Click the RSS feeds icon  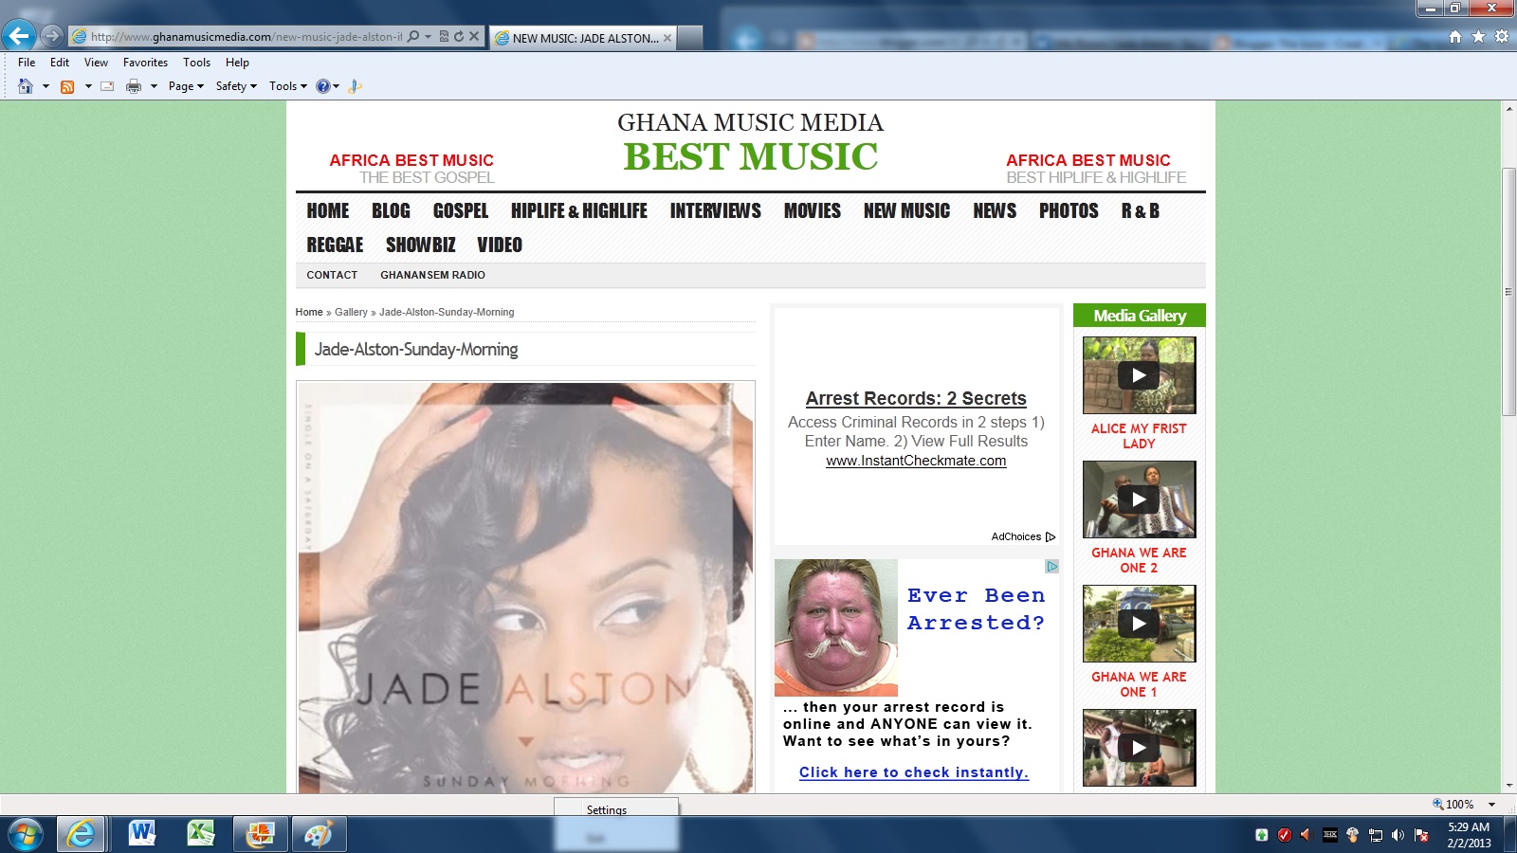point(67,86)
